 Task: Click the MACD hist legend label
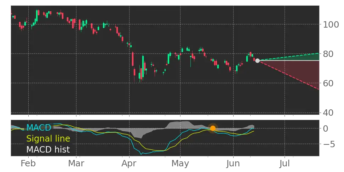click(48, 150)
